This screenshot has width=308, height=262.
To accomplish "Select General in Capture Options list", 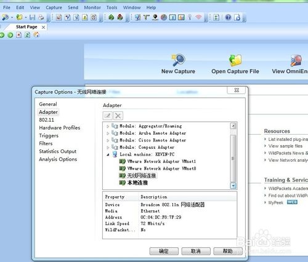I will pos(48,104).
